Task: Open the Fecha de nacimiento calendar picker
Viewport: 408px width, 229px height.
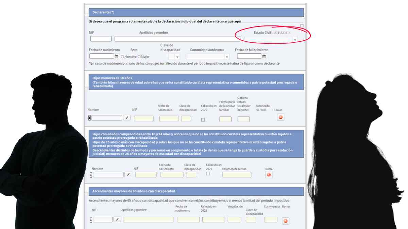Action: click(116, 57)
